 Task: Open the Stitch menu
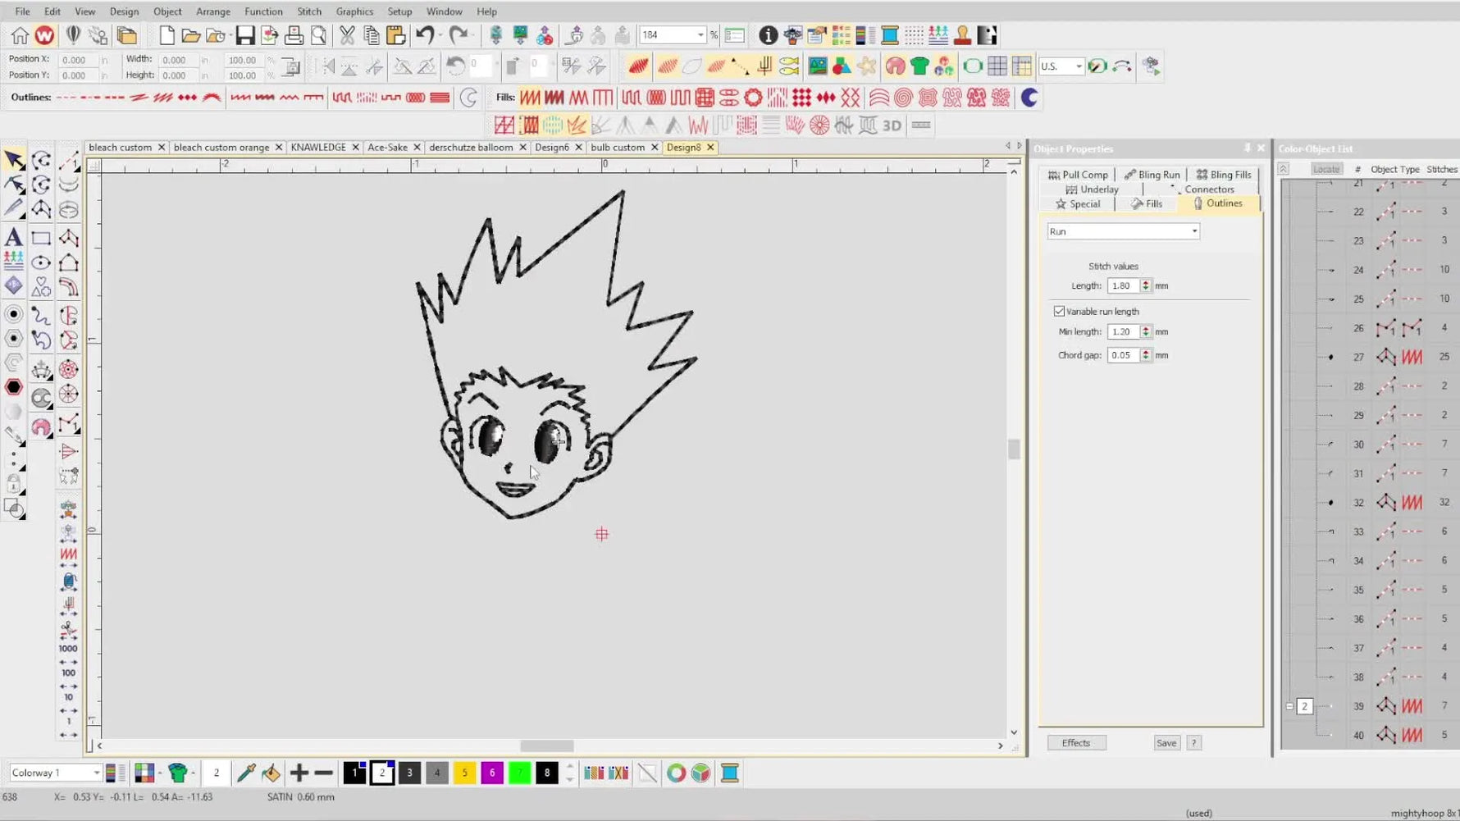pyautogui.click(x=309, y=11)
